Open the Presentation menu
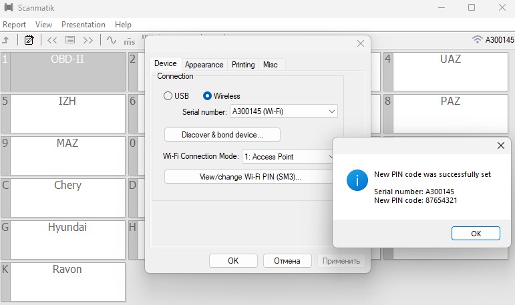515x305 pixels. [x=83, y=25]
